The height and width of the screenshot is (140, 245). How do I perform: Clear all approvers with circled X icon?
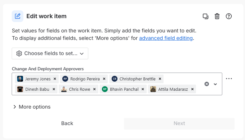[x=207, y=84]
